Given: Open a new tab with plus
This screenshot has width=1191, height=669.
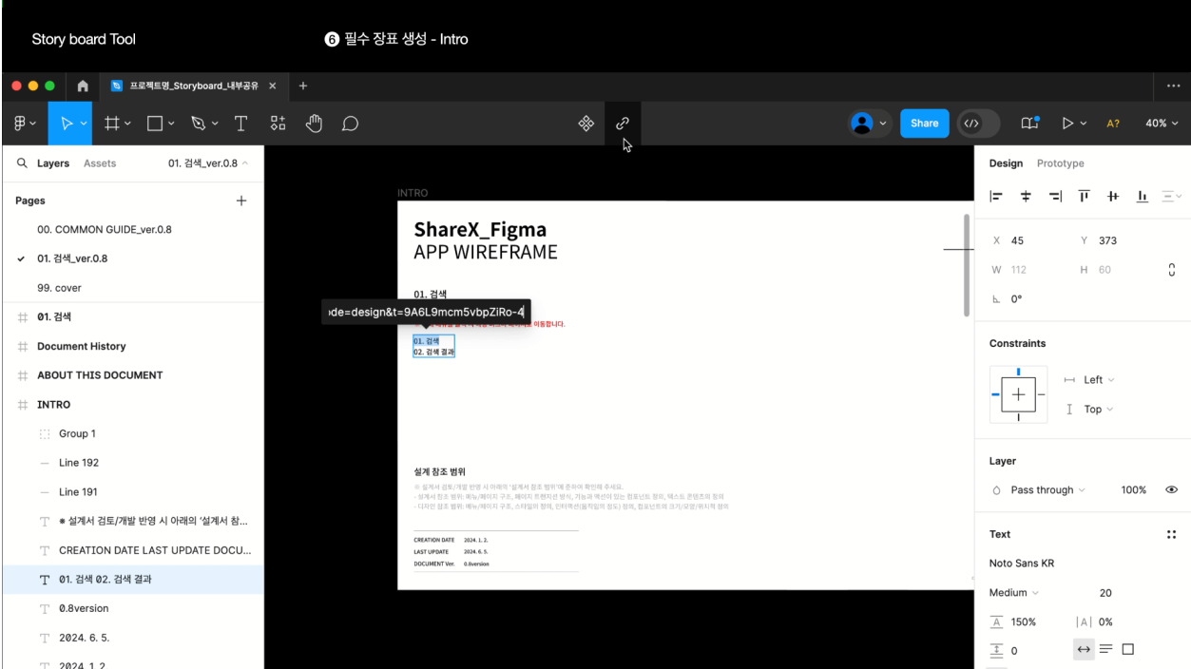Looking at the screenshot, I should tap(303, 86).
